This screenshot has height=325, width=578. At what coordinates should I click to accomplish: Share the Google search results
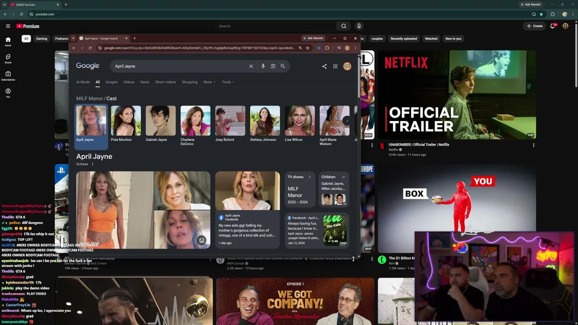click(324, 66)
